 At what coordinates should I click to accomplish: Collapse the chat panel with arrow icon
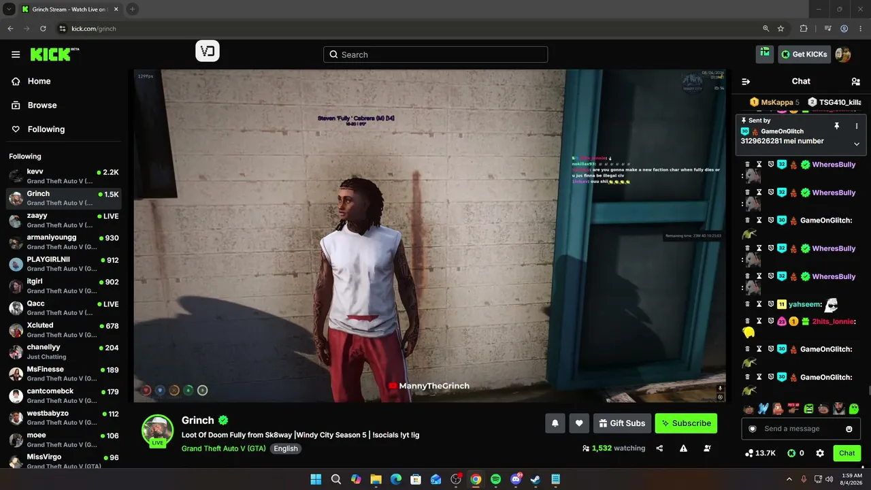[x=746, y=82]
